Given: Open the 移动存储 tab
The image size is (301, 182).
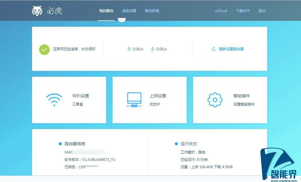Looking at the screenshot, I should point(152,10).
